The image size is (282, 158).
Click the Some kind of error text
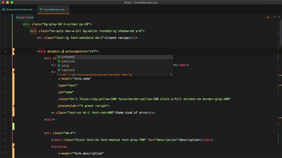[132, 113]
